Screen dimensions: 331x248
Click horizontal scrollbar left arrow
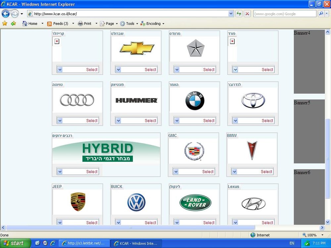[x=3, y=227]
